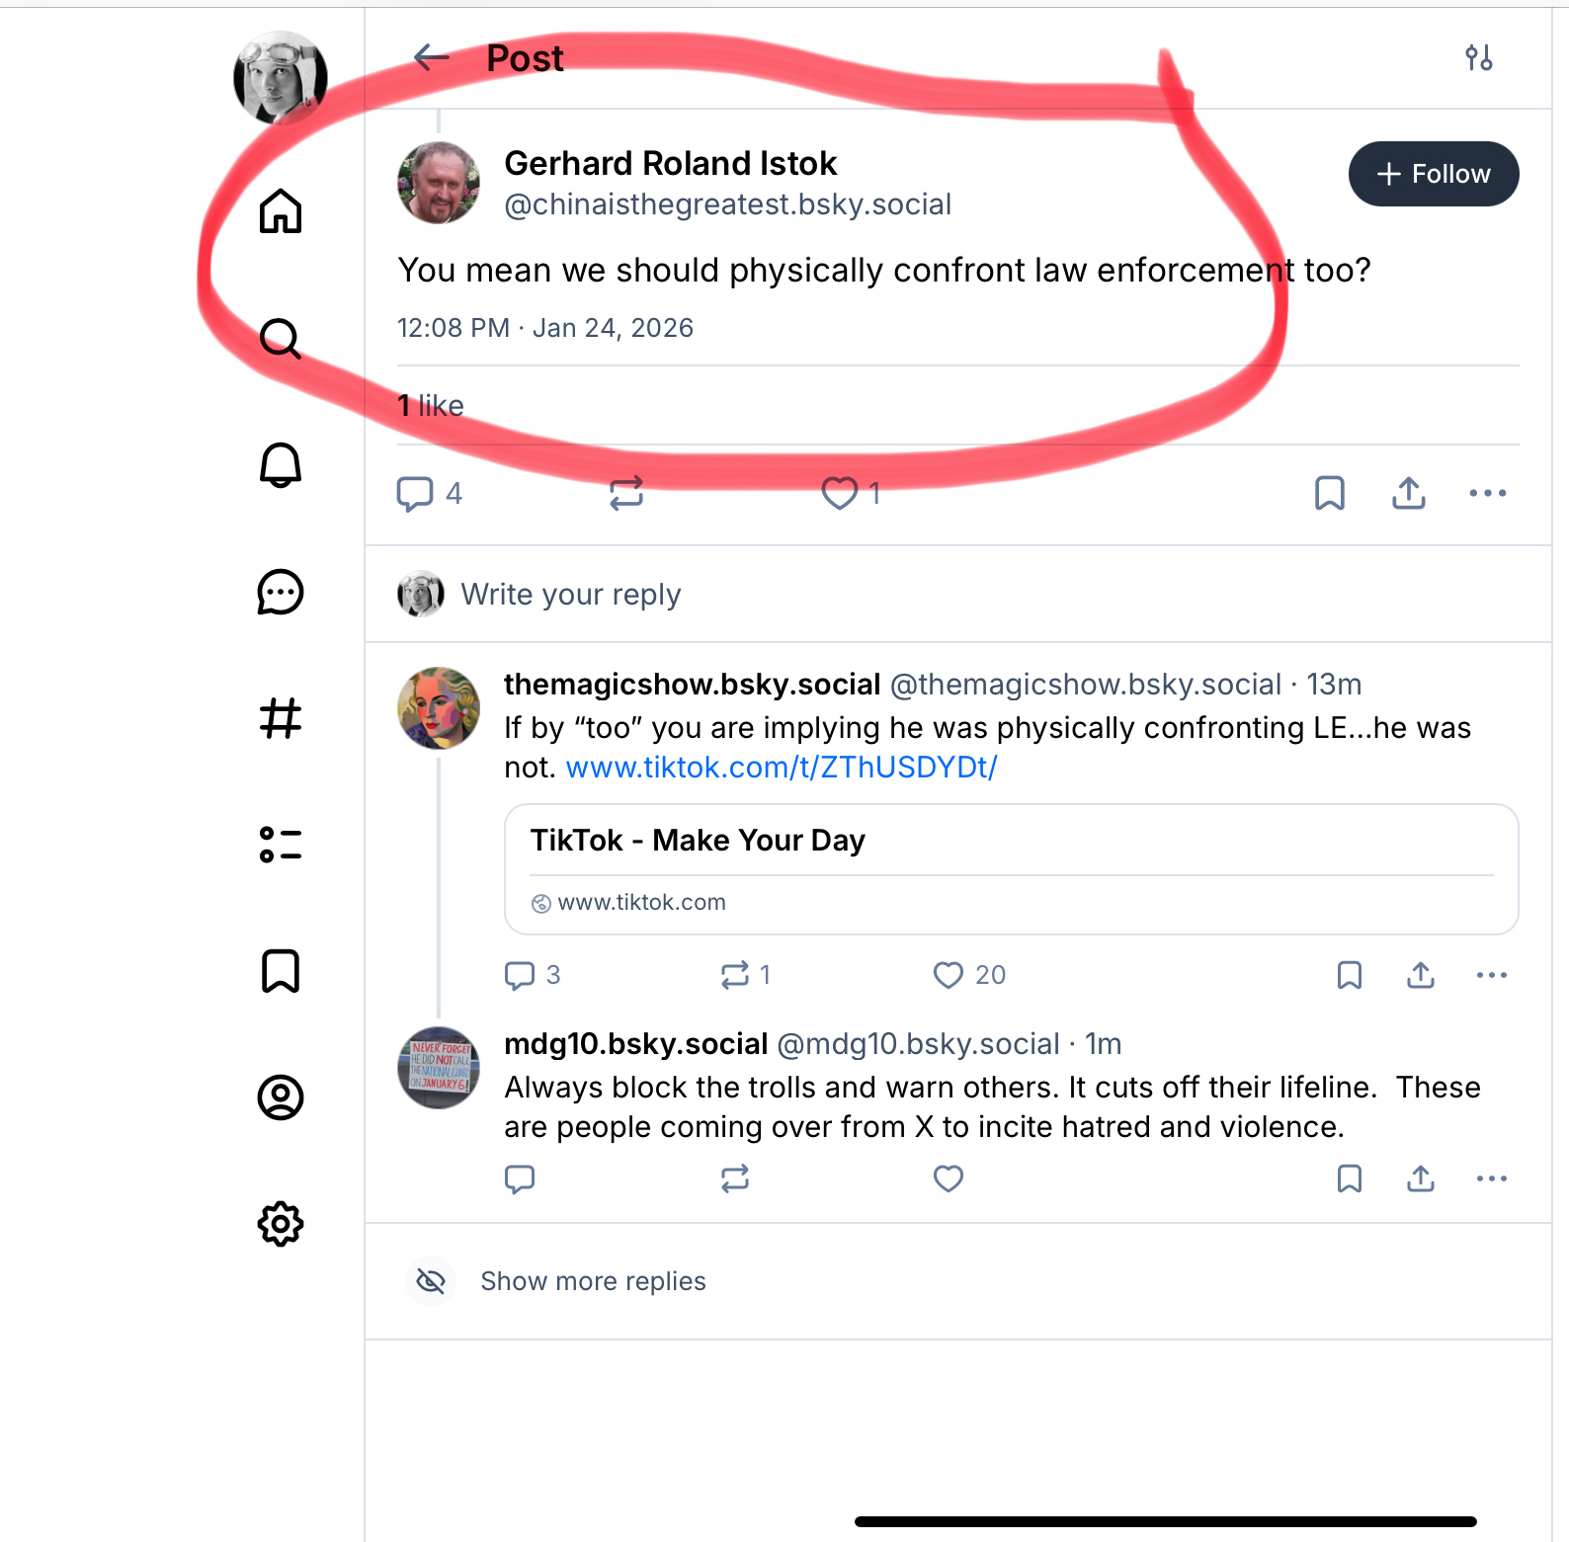Open Settings gear in sidebar

point(281,1224)
